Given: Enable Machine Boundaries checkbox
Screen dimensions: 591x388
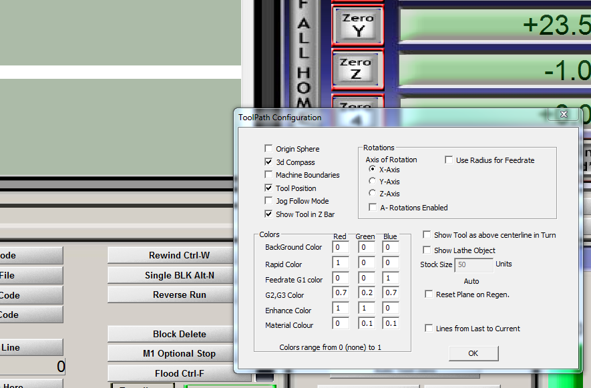Looking at the screenshot, I should pos(268,175).
